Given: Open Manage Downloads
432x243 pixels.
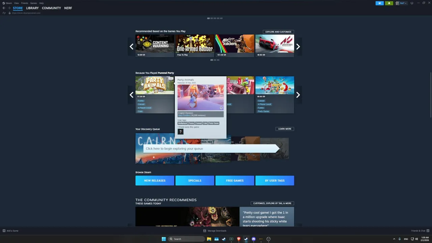Looking at the screenshot, I should [215, 231].
